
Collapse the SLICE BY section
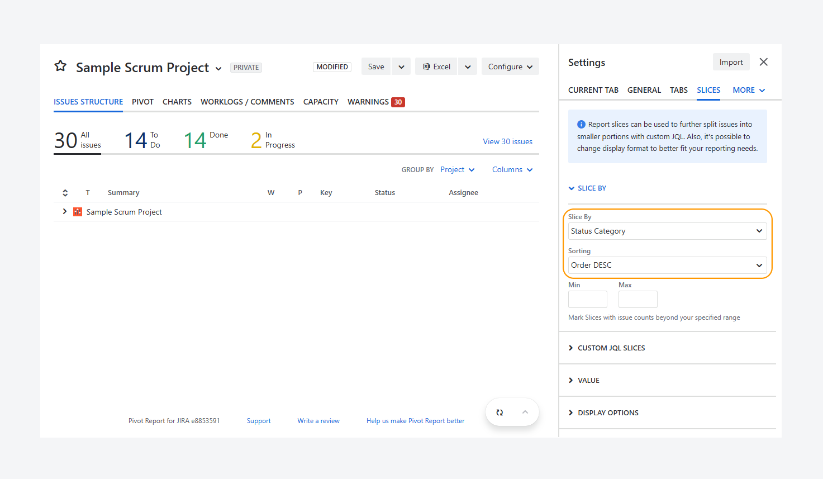click(x=587, y=188)
